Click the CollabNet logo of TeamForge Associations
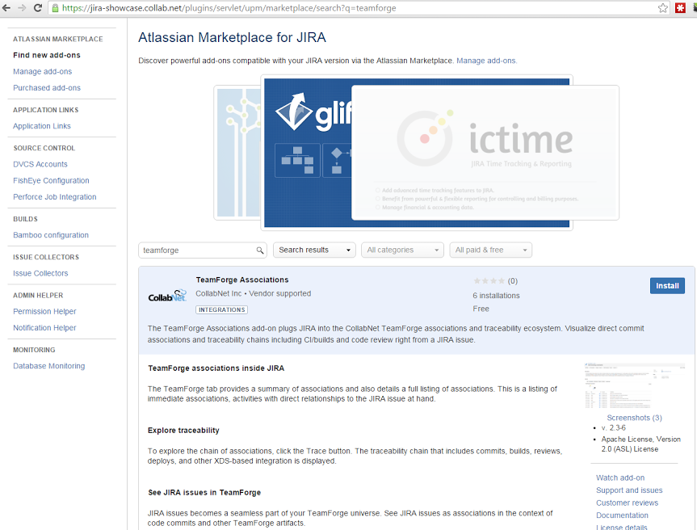The width and height of the screenshot is (697, 530). click(167, 296)
